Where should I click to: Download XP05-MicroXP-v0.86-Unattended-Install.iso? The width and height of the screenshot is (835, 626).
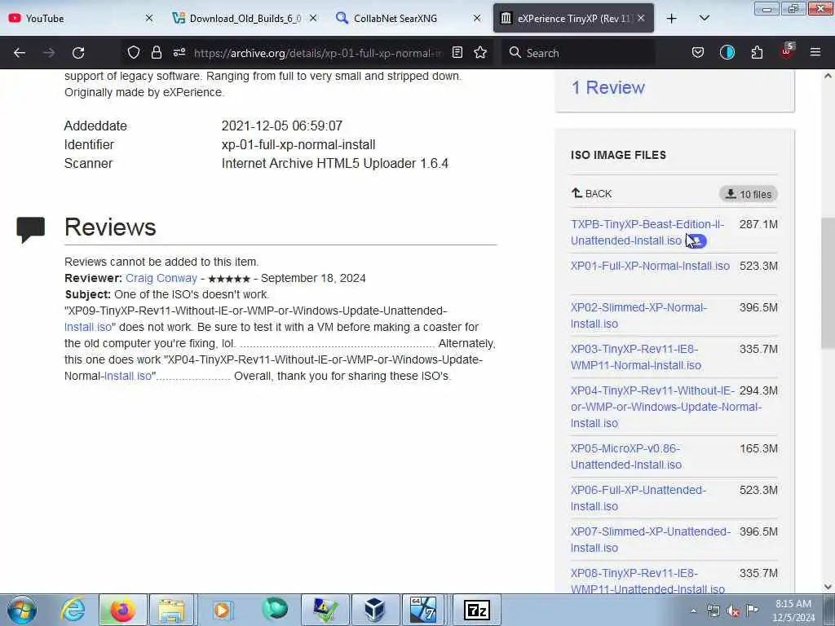click(625, 456)
